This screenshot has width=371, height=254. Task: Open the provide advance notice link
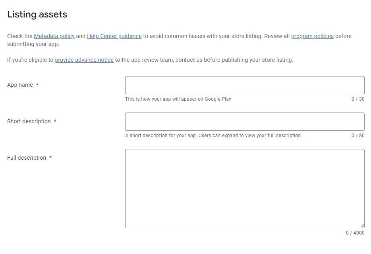[x=84, y=60]
